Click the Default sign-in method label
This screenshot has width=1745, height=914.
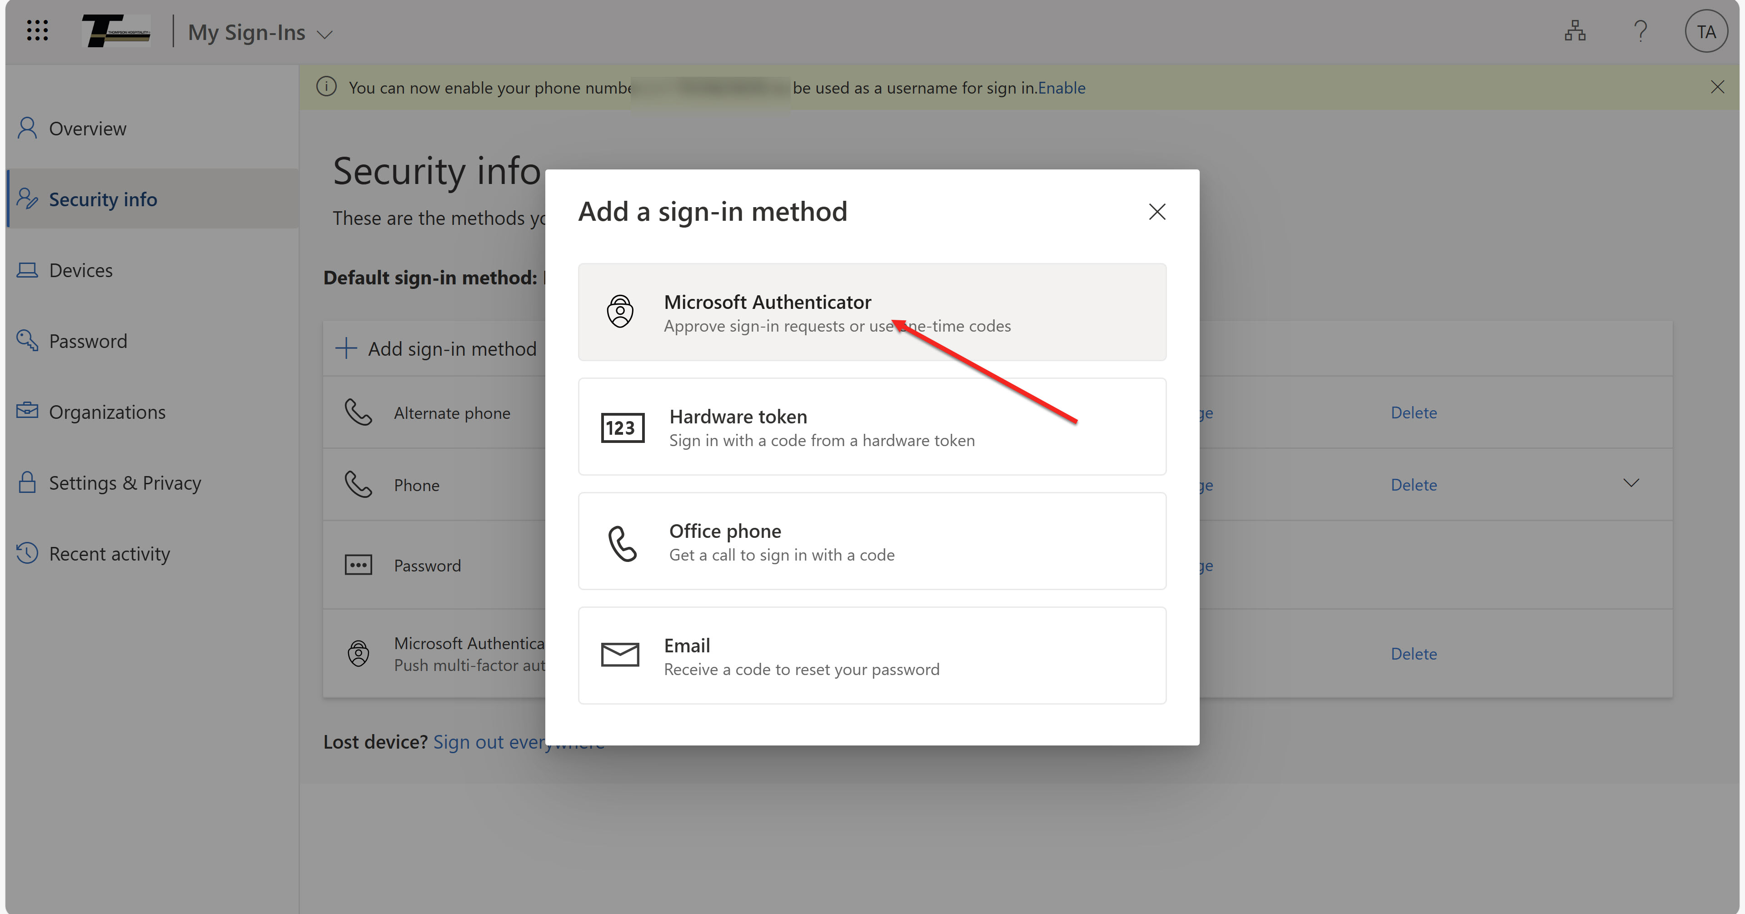430,278
